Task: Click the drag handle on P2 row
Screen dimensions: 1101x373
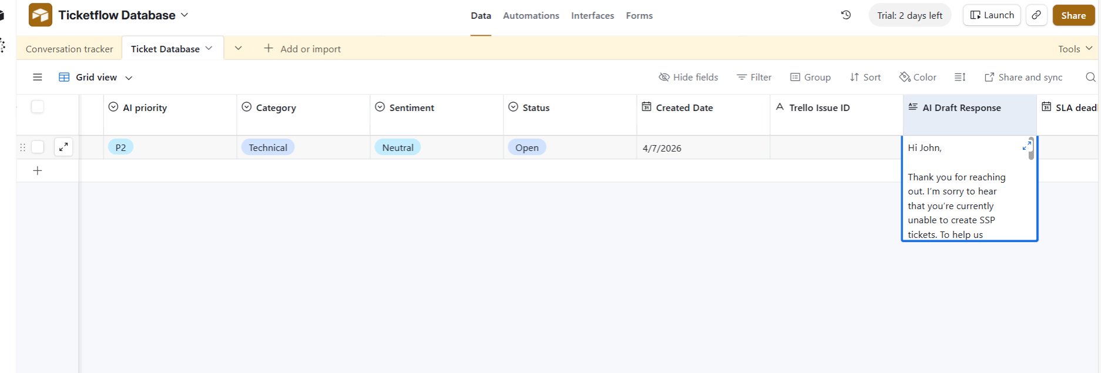Action: tap(22, 147)
